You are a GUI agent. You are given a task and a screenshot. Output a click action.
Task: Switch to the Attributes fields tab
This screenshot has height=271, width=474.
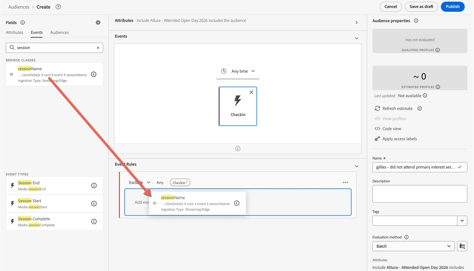coord(15,32)
